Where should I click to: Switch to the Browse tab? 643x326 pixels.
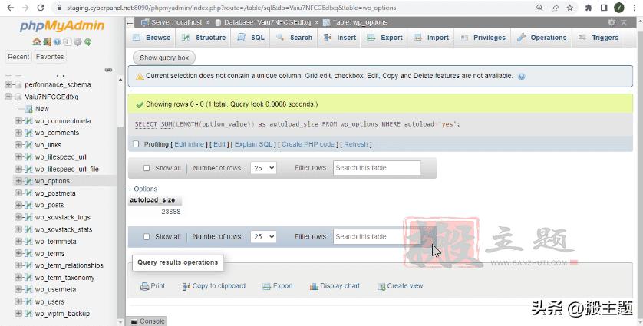click(151, 38)
